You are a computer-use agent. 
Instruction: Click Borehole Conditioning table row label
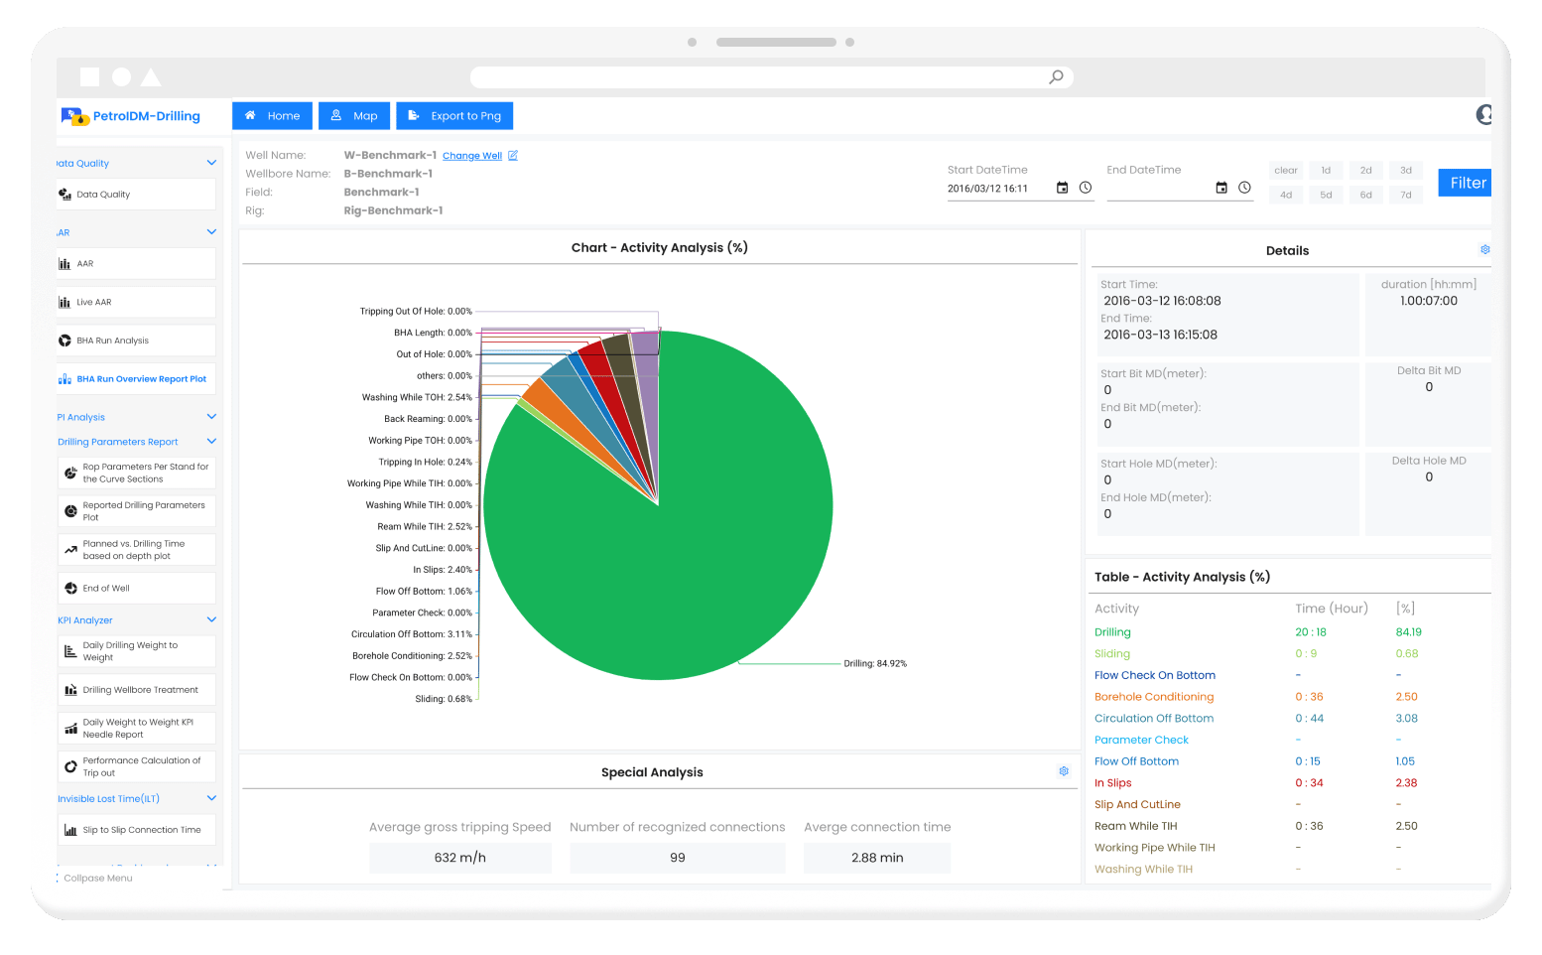click(1154, 697)
